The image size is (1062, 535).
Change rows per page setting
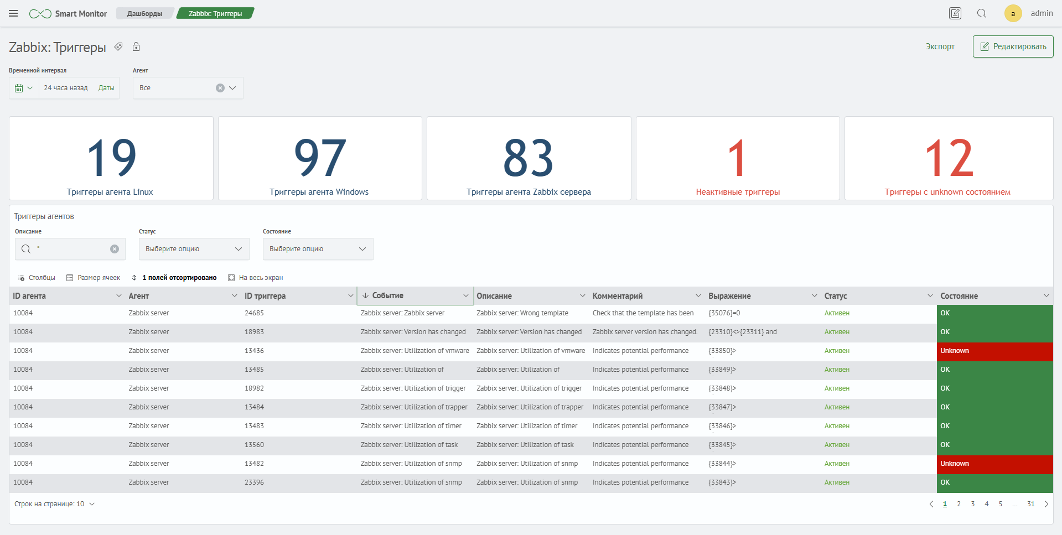(x=54, y=504)
